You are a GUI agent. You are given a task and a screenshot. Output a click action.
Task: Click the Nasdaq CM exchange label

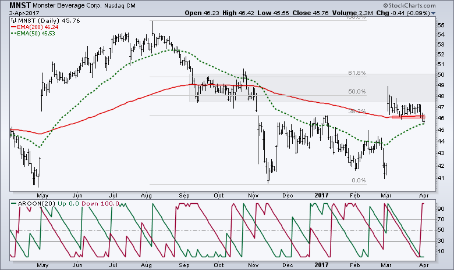point(119,5)
